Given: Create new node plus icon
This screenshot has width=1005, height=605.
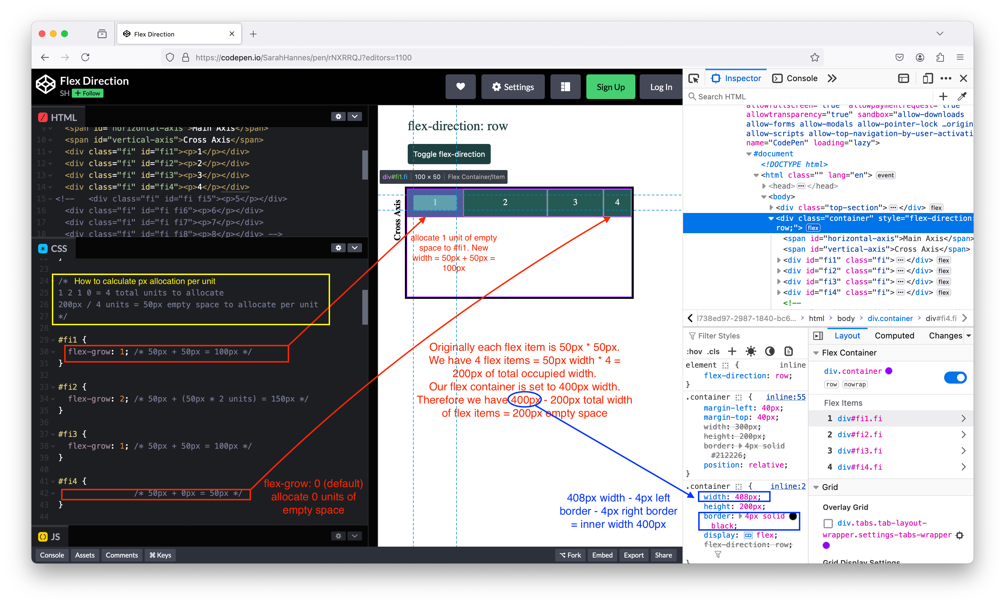Looking at the screenshot, I should coord(944,97).
